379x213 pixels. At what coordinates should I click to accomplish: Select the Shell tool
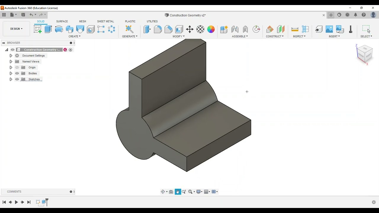(x=179, y=29)
